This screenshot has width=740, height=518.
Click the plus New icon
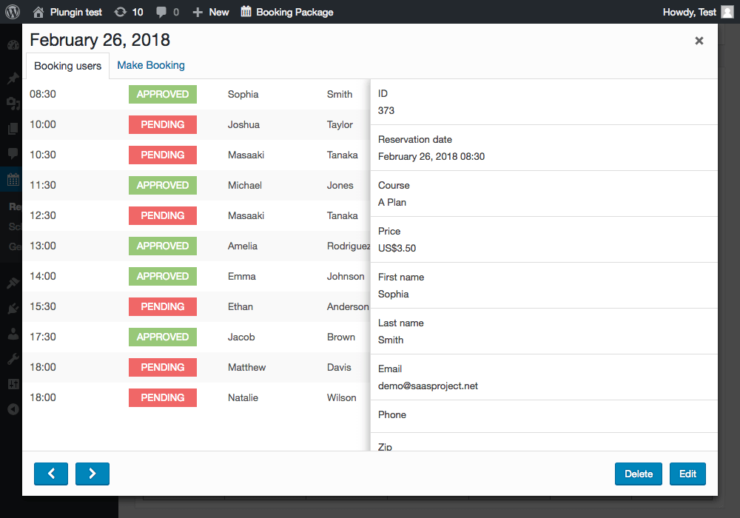(197, 12)
